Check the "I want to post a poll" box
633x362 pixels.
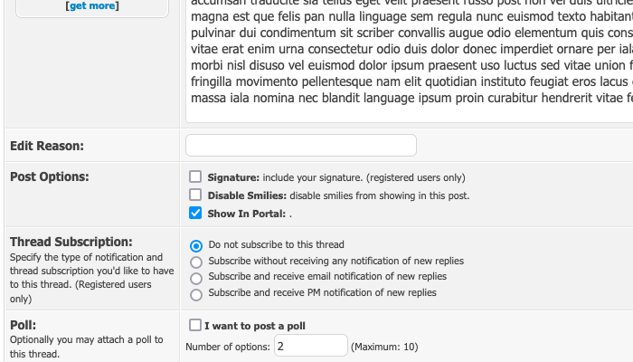[194, 325]
